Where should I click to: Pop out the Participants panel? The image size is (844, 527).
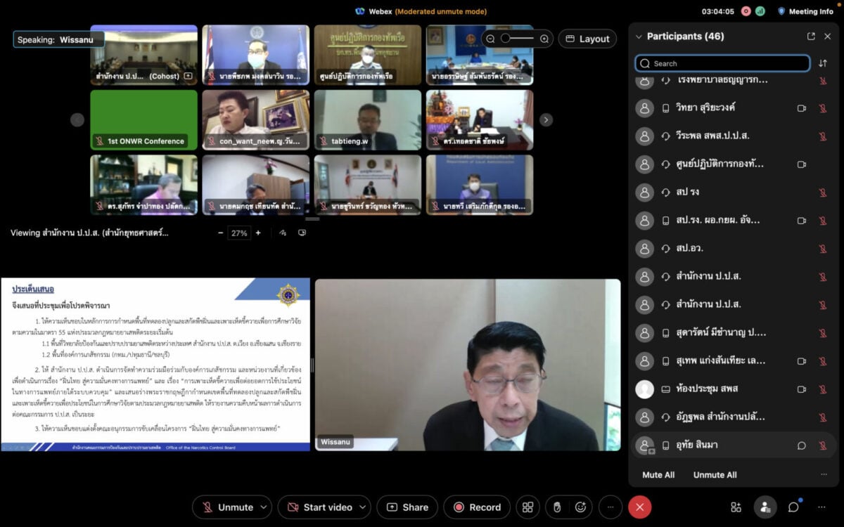(811, 37)
